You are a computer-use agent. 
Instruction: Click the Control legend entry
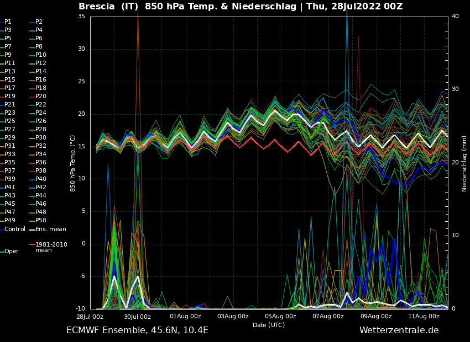point(13,229)
